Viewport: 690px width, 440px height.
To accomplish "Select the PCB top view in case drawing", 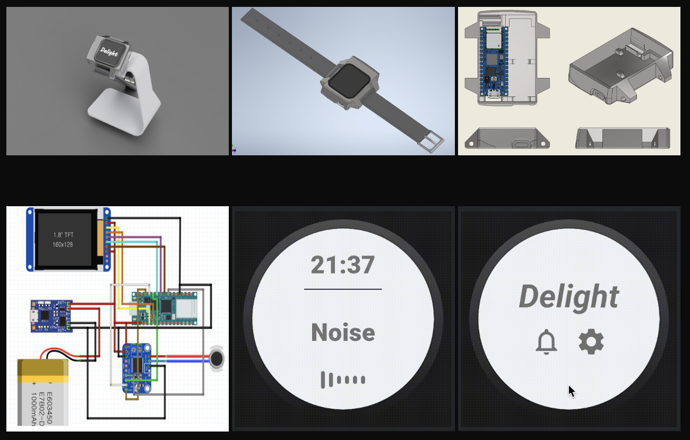I will click(x=491, y=61).
